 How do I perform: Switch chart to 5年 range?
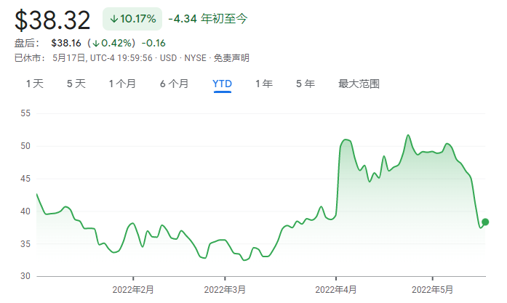pos(306,84)
